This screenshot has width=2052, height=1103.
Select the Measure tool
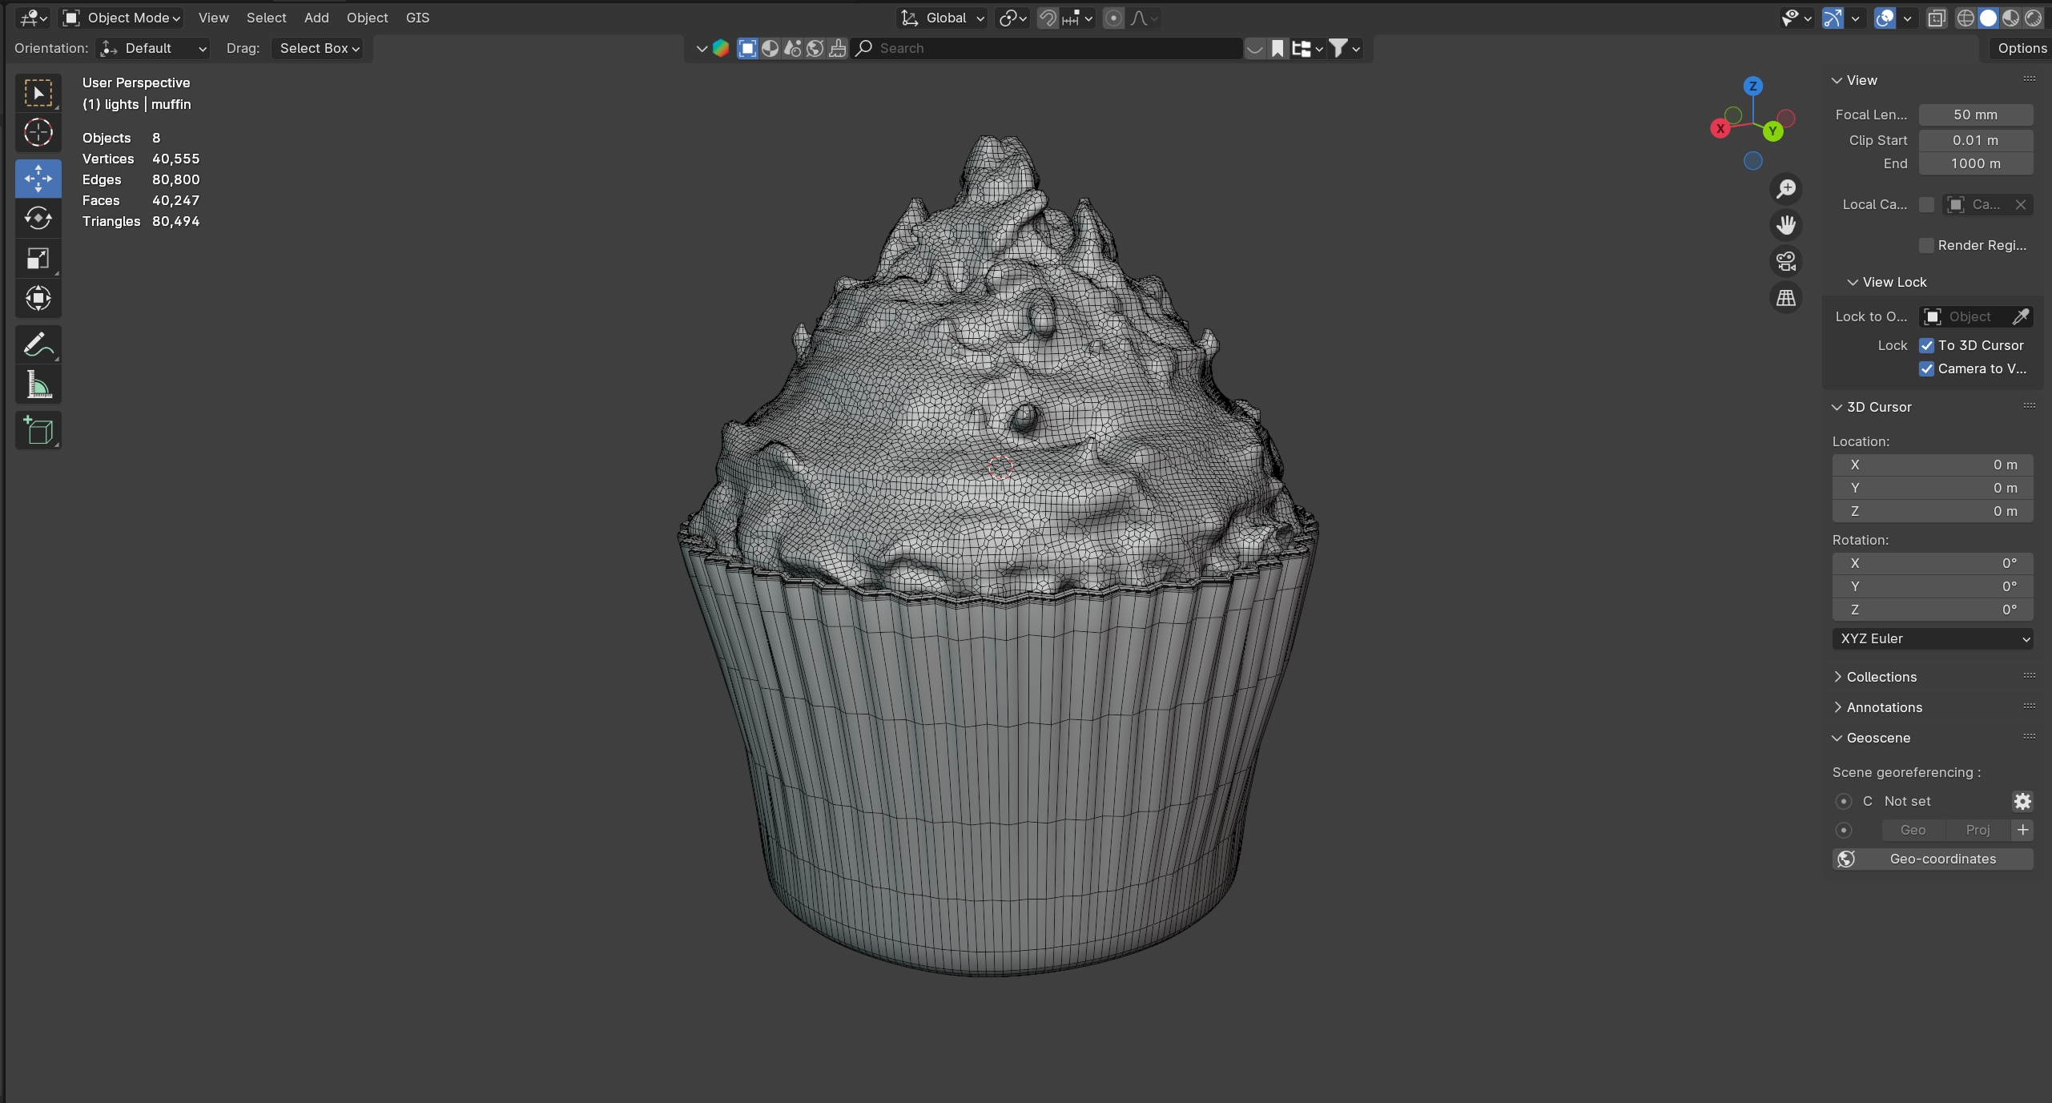pos(38,385)
